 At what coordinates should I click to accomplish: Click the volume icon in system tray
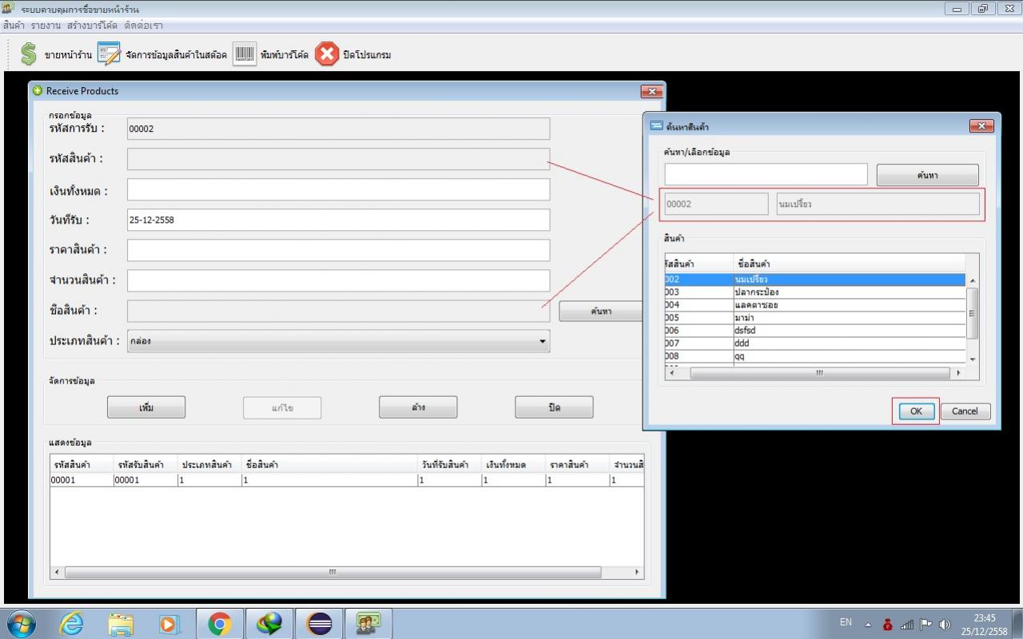[945, 625]
